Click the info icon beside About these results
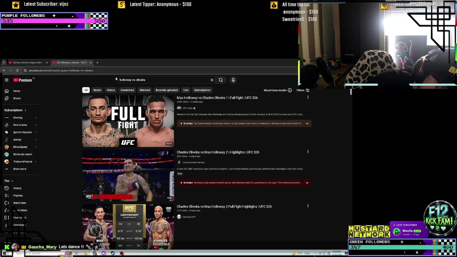This screenshot has width=457, height=257. click(290, 90)
